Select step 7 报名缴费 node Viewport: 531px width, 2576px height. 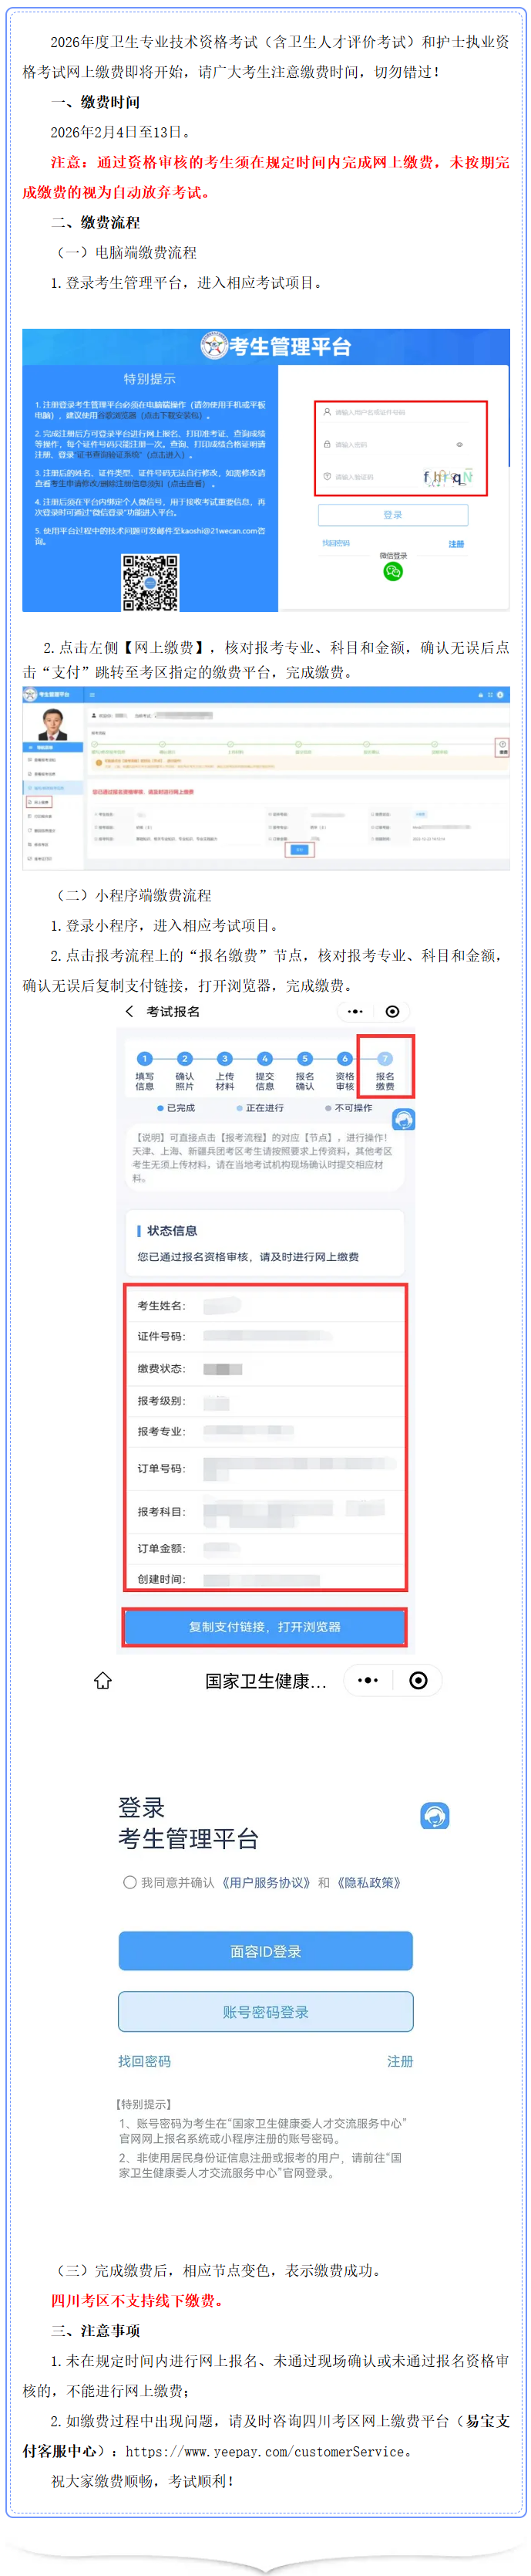385,1071
